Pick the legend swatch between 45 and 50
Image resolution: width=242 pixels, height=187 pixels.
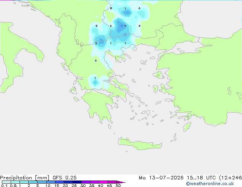point(112,182)
